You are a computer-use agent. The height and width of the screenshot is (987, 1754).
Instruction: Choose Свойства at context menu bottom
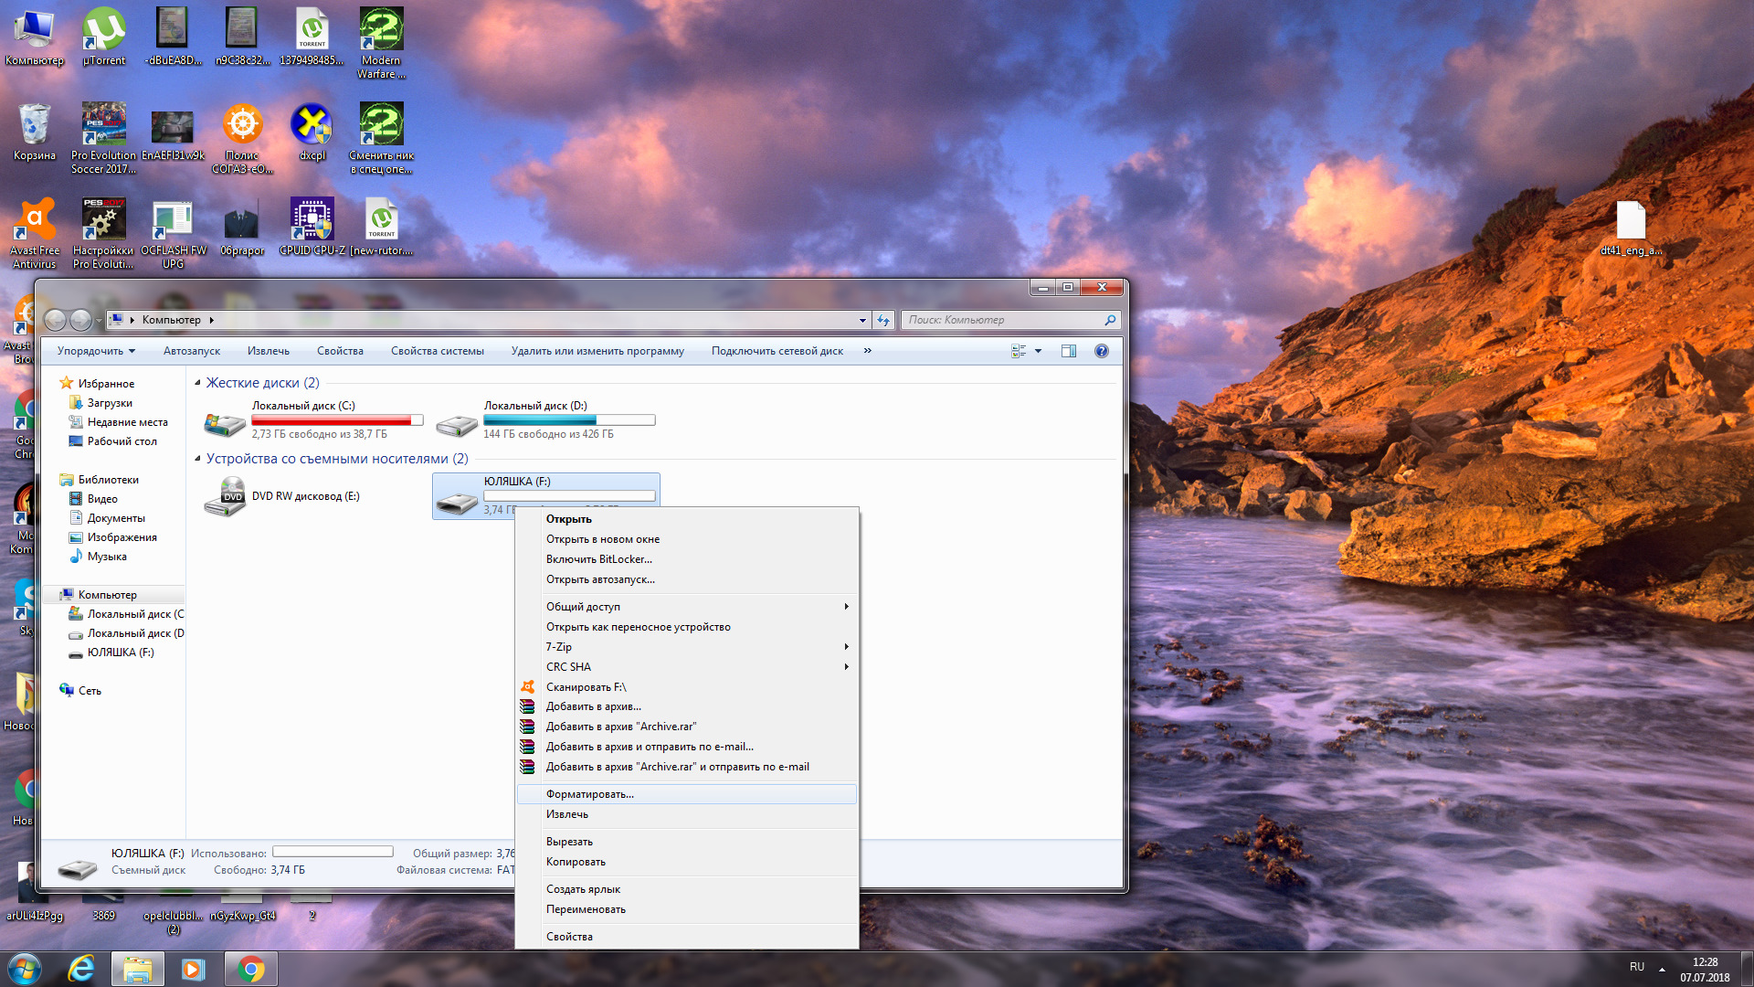coord(687,937)
